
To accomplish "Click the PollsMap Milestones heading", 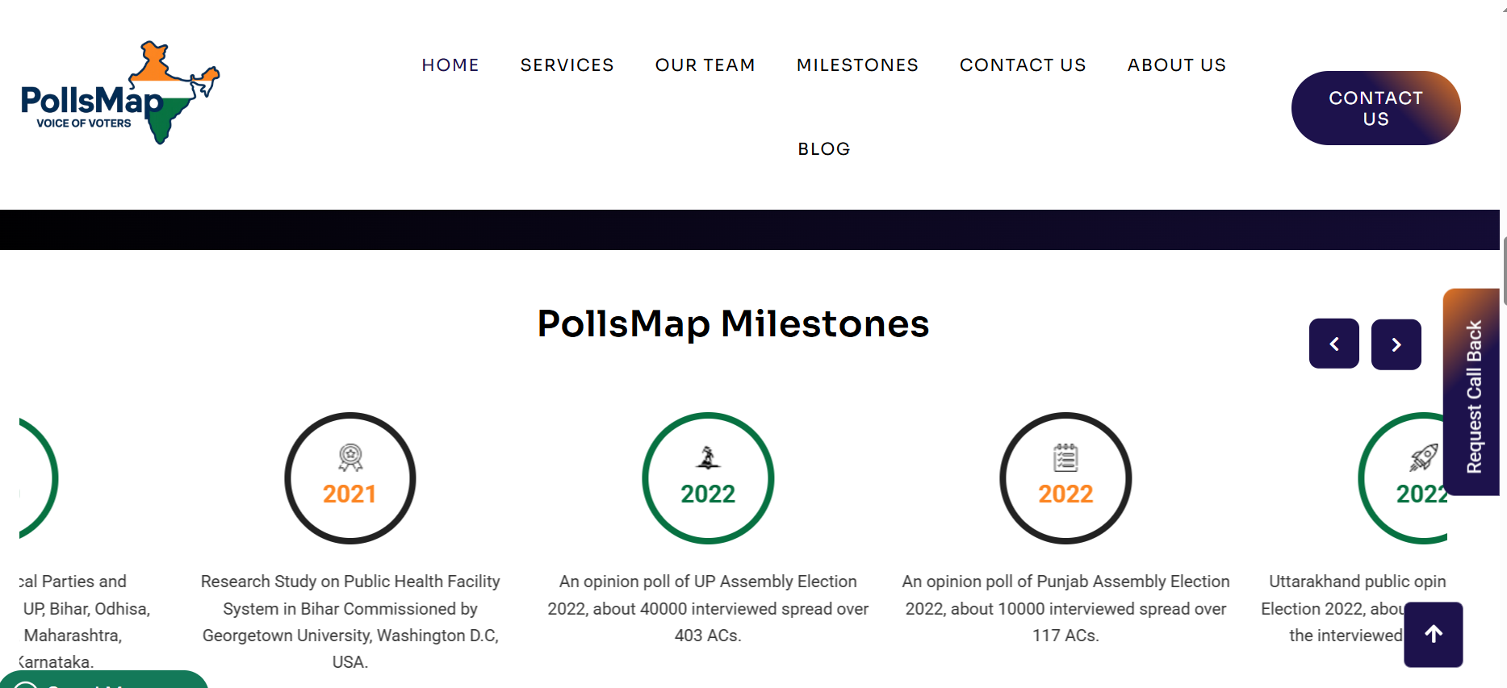I will pyautogui.click(x=734, y=323).
